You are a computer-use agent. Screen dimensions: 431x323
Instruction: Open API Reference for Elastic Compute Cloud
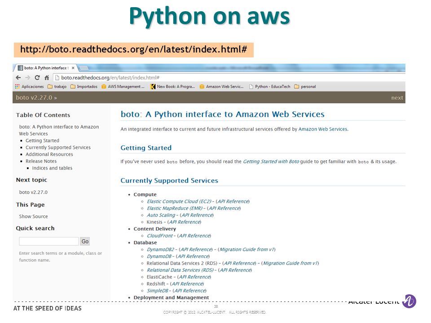click(x=233, y=201)
